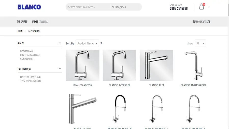Open the Product Name sort dropdown
This screenshot has height=129, width=229.
87,44
